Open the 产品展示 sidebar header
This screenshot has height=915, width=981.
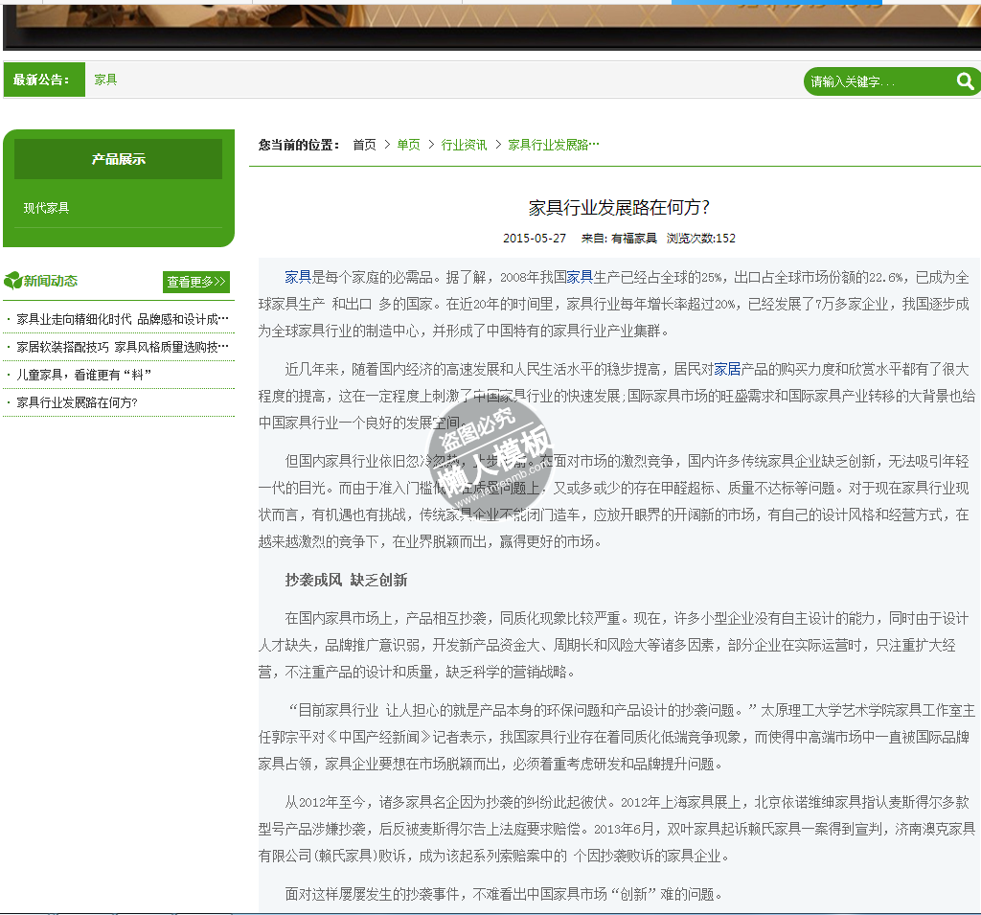118,159
